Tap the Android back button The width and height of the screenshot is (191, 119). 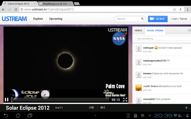(6, 115)
